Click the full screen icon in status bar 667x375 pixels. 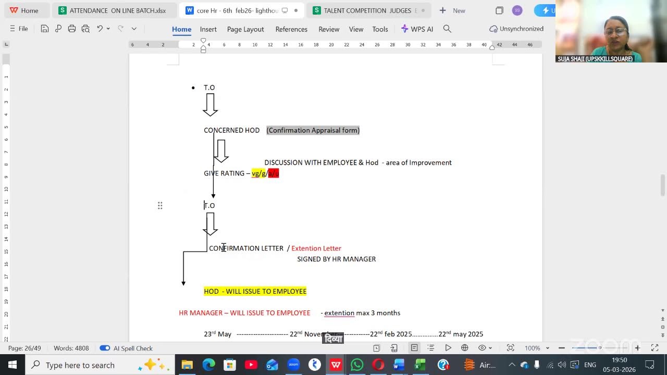click(655, 348)
